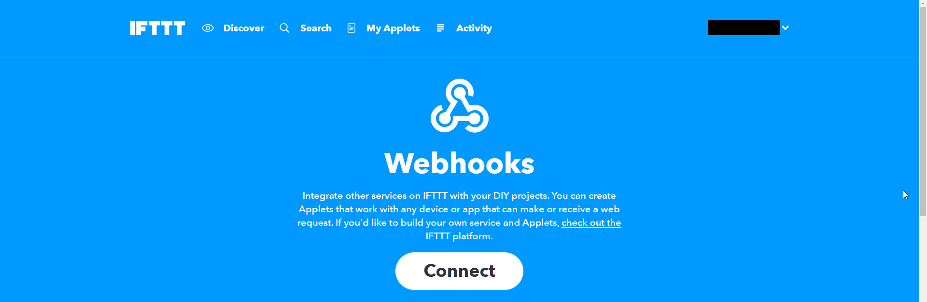Image resolution: width=927 pixels, height=302 pixels.
Task: Click the Discover eye icon
Action: point(208,28)
